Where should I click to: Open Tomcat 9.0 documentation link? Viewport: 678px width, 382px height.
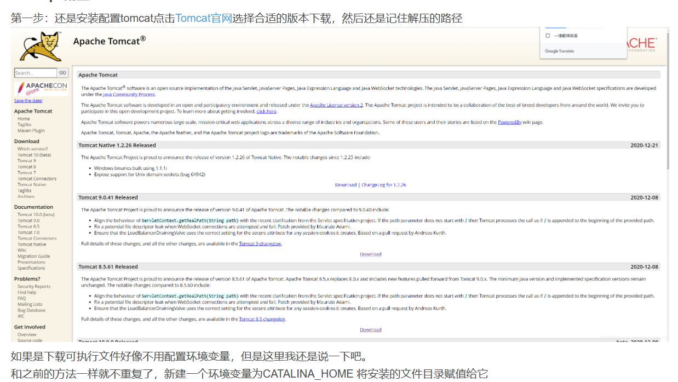pos(28,220)
